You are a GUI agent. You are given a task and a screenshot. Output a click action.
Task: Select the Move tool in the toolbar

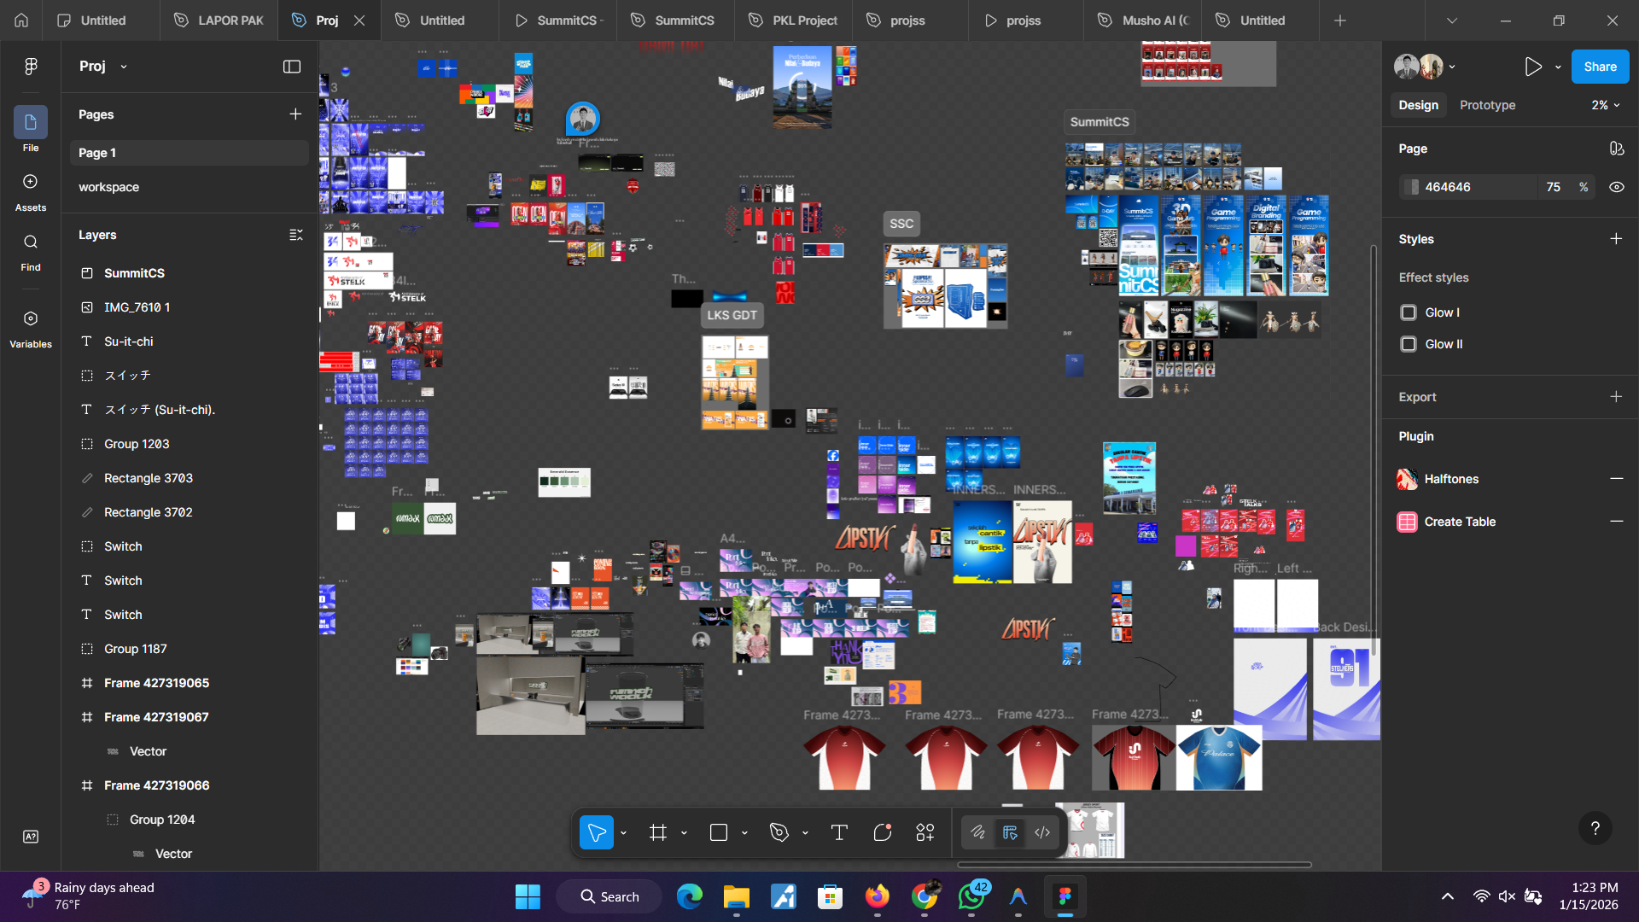(596, 832)
